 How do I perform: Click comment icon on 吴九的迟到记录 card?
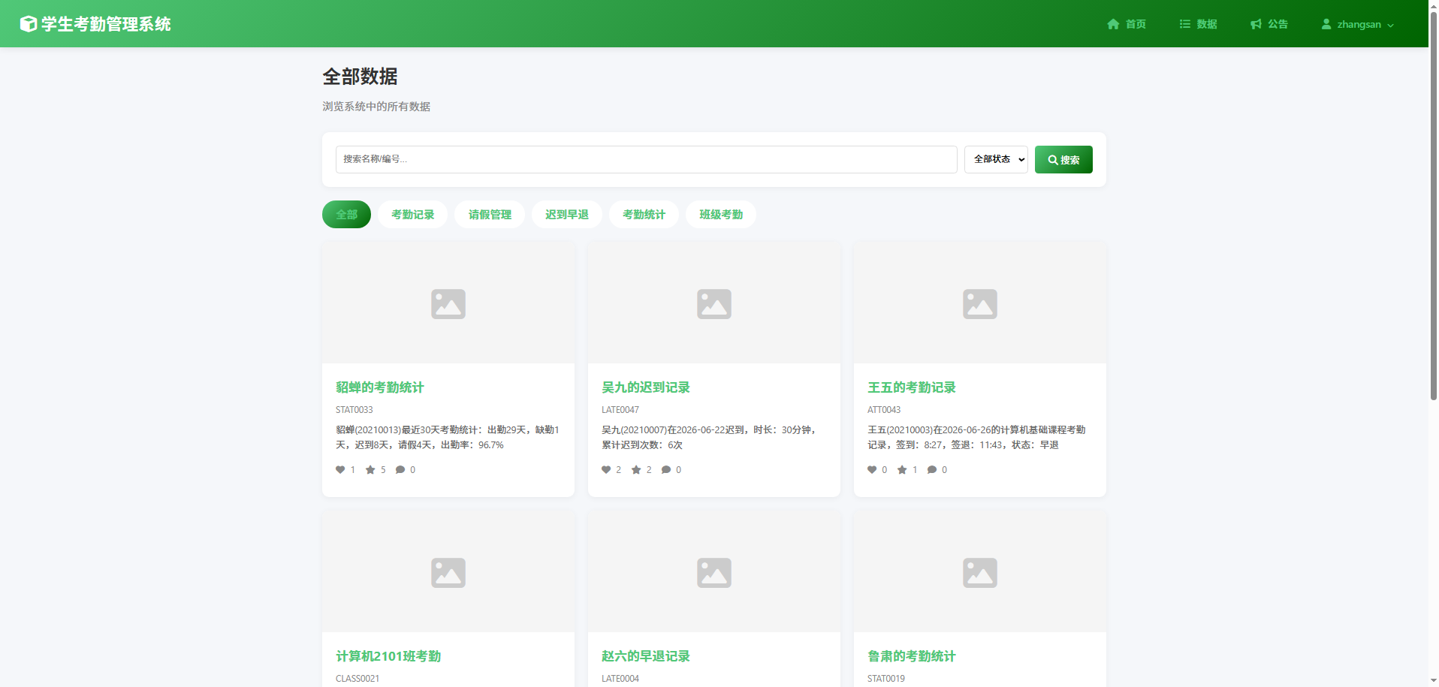pyautogui.click(x=666, y=470)
